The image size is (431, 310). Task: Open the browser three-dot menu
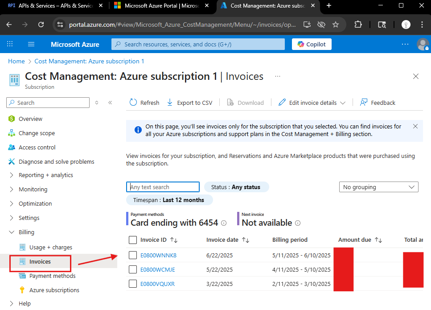pos(422,25)
